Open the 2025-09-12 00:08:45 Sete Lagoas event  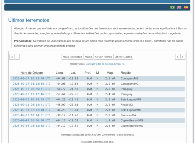(x=31, y=100)
